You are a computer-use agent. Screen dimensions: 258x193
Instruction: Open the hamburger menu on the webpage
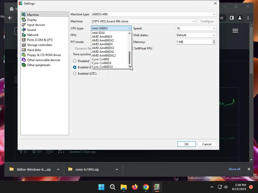[x=235, y=31]
